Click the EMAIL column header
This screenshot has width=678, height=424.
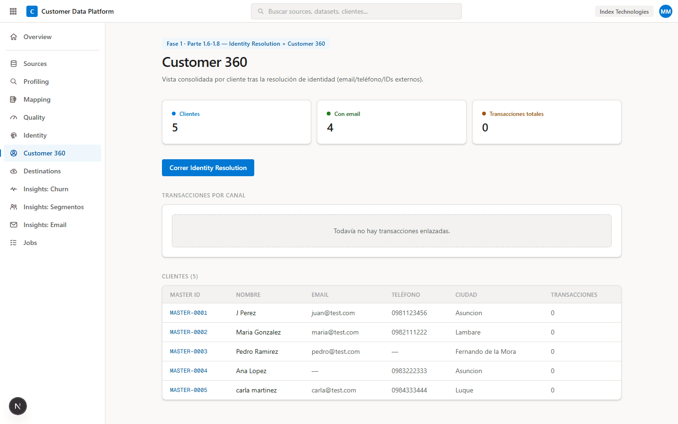pyautogui.click(x=320, y=295)
